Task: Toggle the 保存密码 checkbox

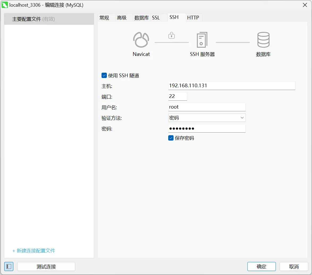Action: pos(171,138)
